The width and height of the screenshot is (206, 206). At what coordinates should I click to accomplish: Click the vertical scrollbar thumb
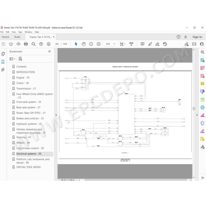click(194, 109)
